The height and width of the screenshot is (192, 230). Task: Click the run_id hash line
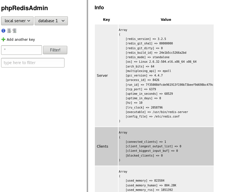point(169,85)
